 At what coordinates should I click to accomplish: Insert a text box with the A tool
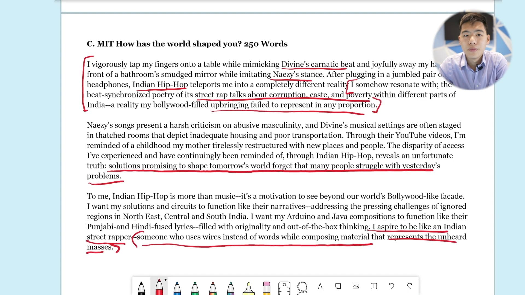pyautogui.click(x=320, y=286)
